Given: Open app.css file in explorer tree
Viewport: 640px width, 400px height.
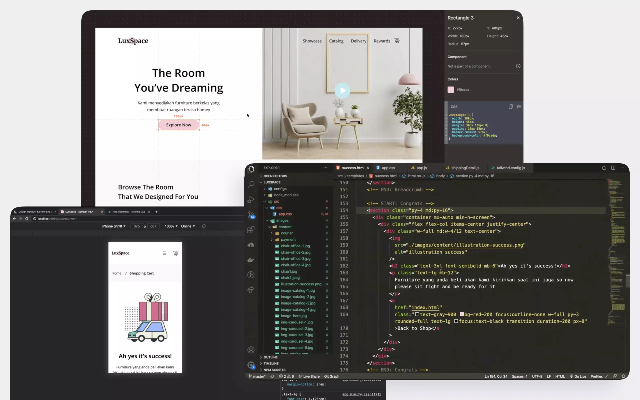Looking at the screenshot, I should click(285, 214).
